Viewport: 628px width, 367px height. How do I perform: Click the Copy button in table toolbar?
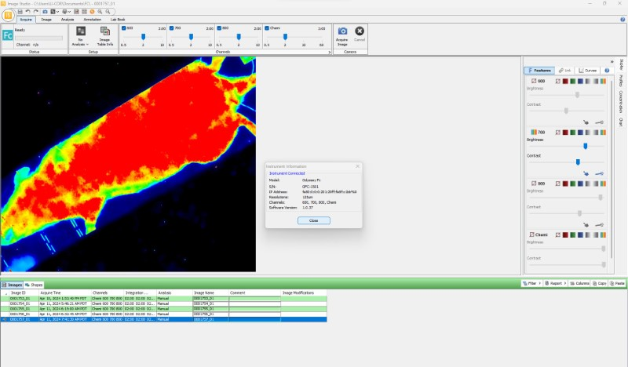[600, 283]
